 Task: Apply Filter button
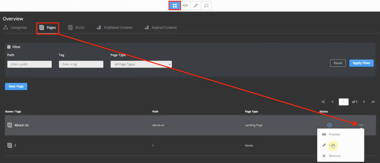tap(361, 63)
